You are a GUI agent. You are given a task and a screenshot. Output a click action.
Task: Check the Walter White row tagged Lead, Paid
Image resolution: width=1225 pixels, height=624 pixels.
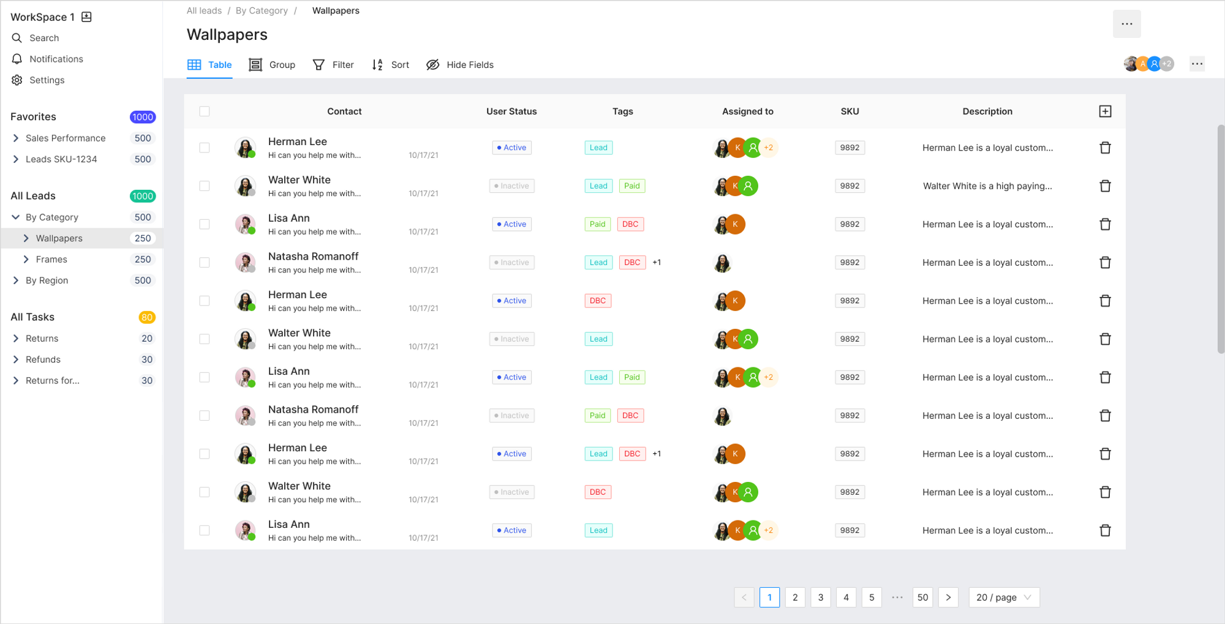point(205,186)
